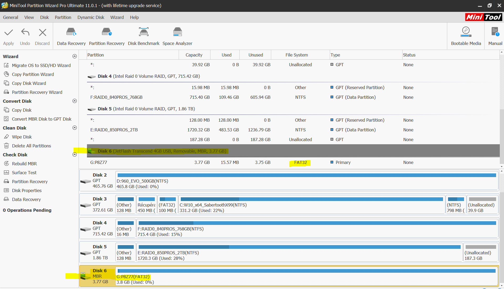Image resolution: width=504 pixels, height=289 pixels.
Task: Open the Manual help icon
Action: 495,32
